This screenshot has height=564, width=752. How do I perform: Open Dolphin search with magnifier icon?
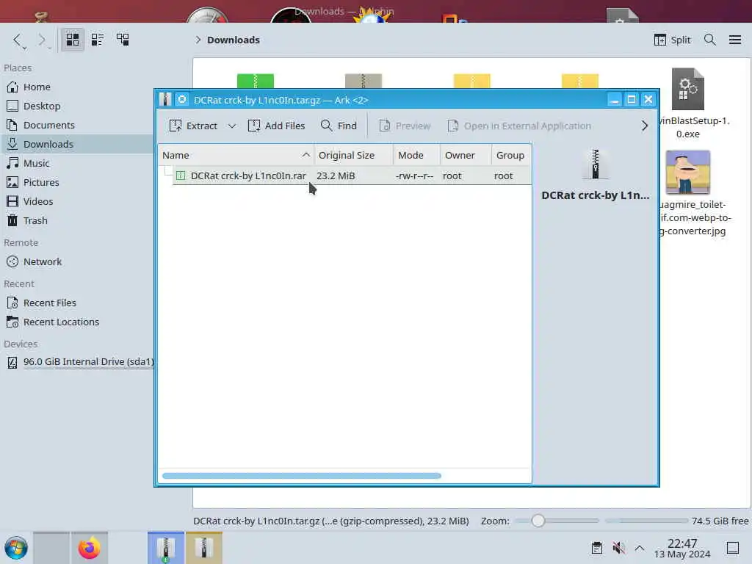[x=710, y=40]
